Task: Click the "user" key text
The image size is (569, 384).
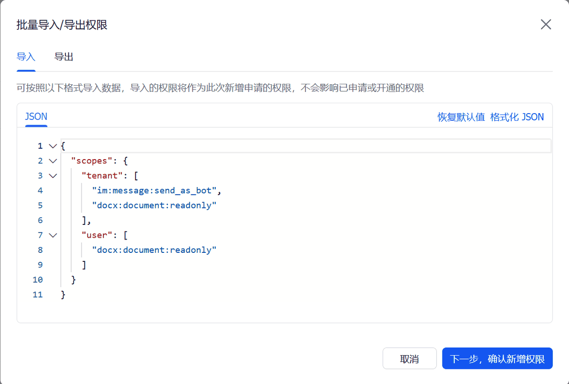Action: point(97,235)
